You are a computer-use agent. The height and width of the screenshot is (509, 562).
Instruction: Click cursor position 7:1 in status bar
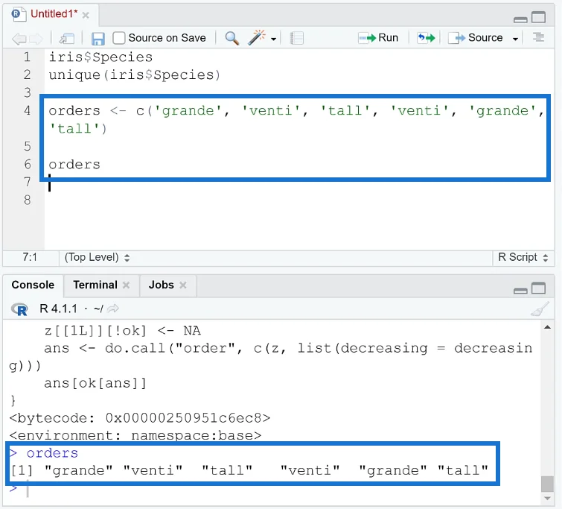(30, 257)
